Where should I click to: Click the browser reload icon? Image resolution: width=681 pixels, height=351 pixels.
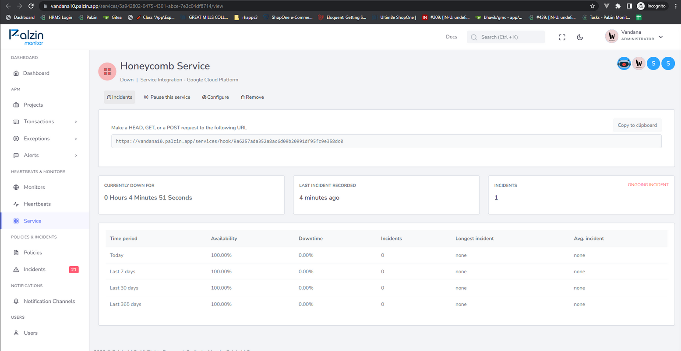31,6
